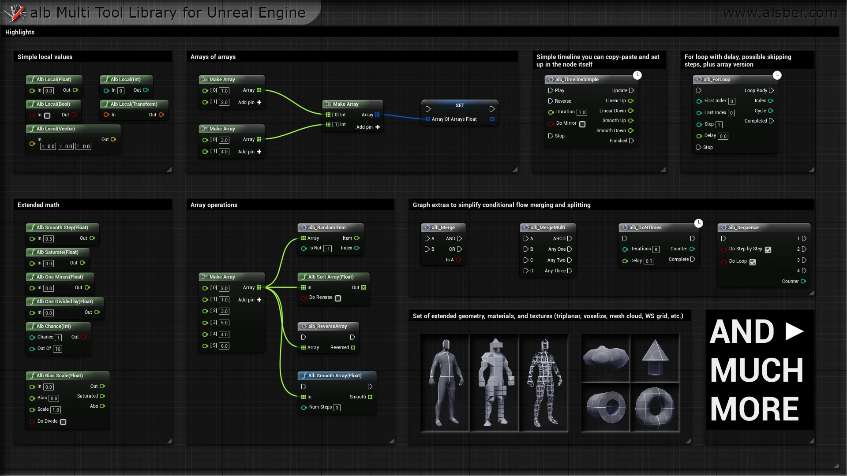Click the gear icon in alb_Sequence header
Image resolution: width=847 pixels, height=476 pixels.
(723, 227)
